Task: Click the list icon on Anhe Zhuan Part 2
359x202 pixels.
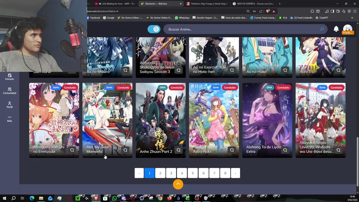Action: click(179, 150)
